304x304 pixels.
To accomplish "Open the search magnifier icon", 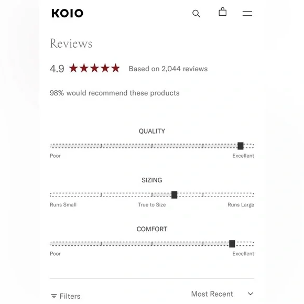I will pyautogui.click(x=196, y=14).
